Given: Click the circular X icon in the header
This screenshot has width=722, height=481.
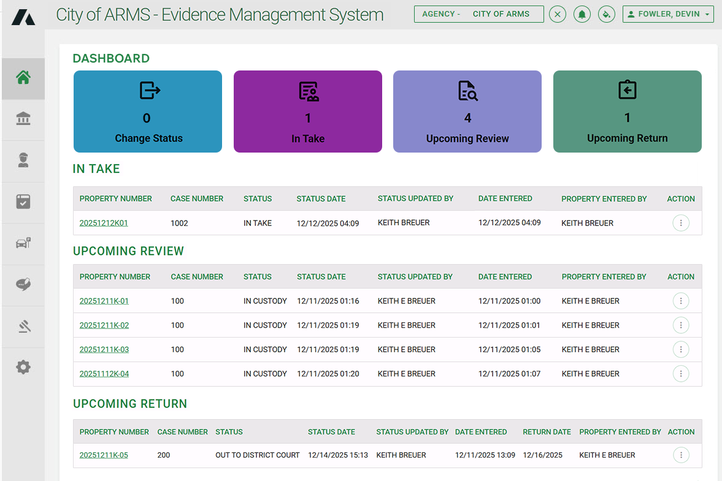Looking at the screenshot, I should [557, 13].
